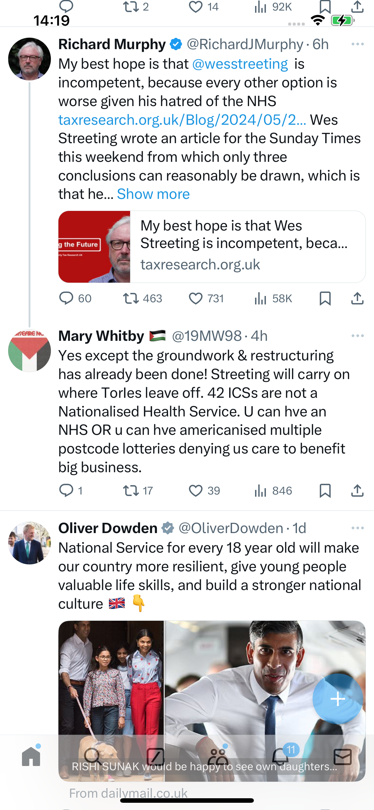Screen dimensions: 374x810
Task: Share Richard Murphy's tweet
Action: 357,298
